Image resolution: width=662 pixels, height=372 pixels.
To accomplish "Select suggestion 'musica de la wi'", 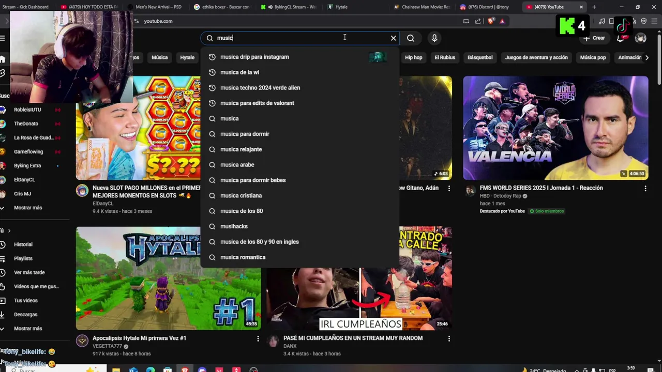I will coord(300,72).
